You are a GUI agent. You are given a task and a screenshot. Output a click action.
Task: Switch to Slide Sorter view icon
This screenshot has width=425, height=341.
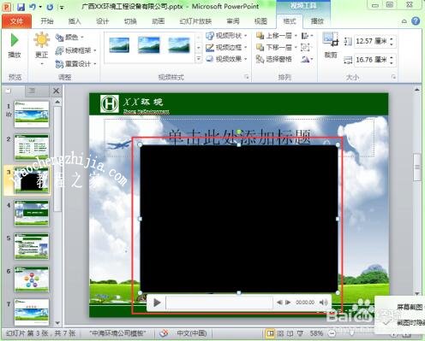(280, 333)
